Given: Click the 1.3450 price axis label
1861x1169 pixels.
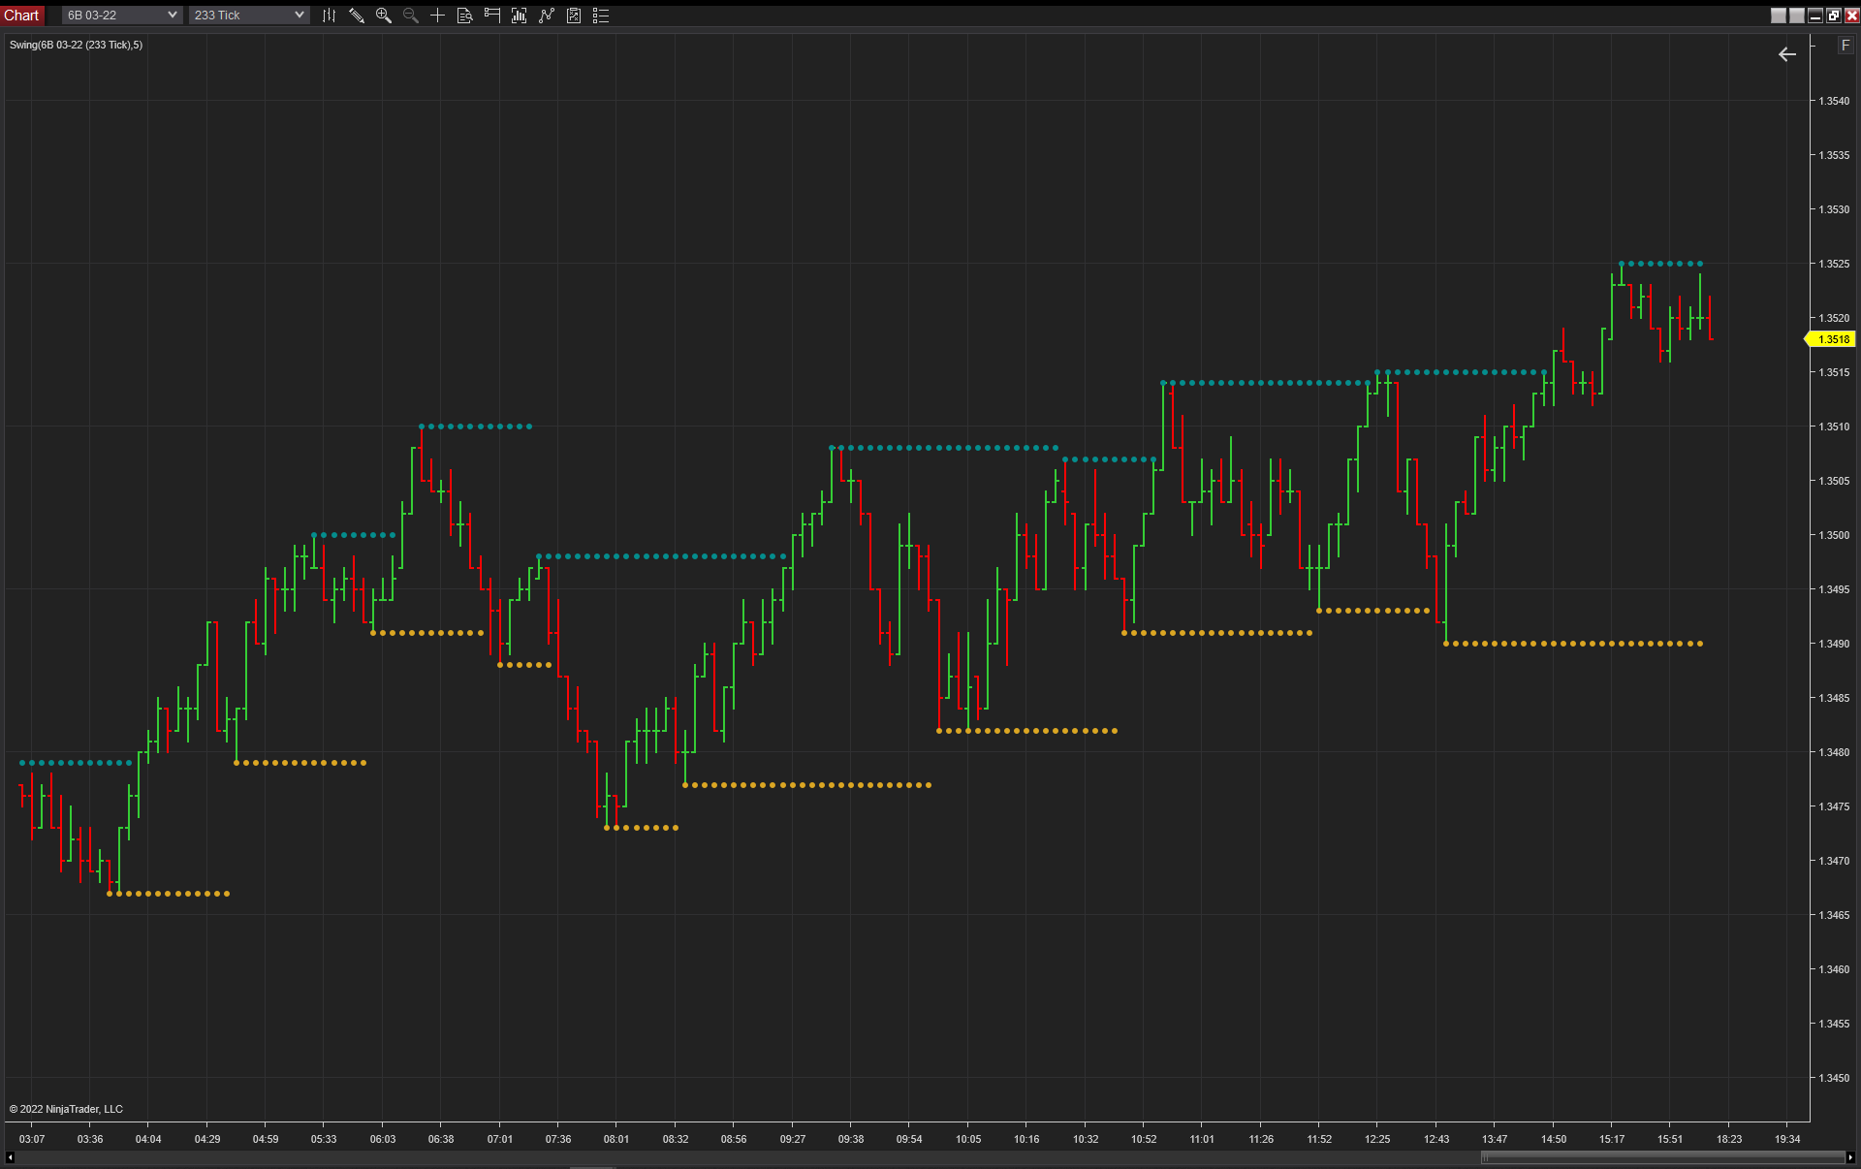Looking at the screenshot, I should pyautogui.click(x=1834, y=1078).
